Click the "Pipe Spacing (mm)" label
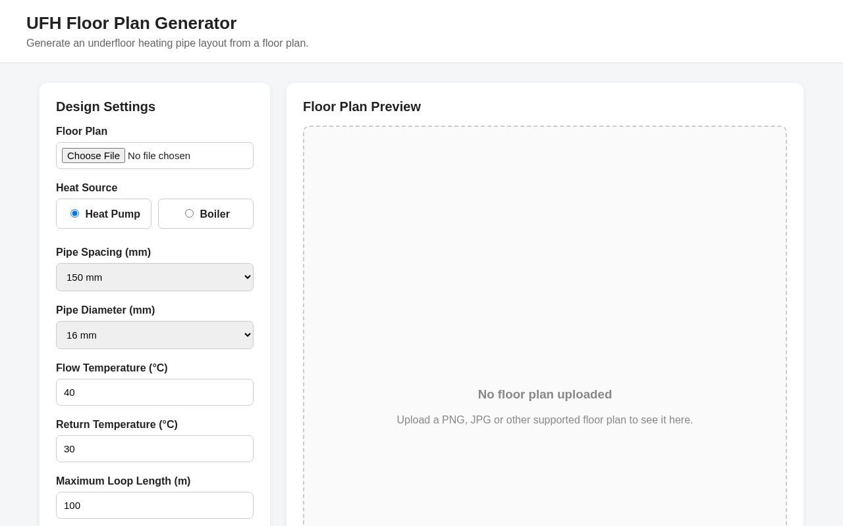Screen dimensions: 843x526 (103, 252)
